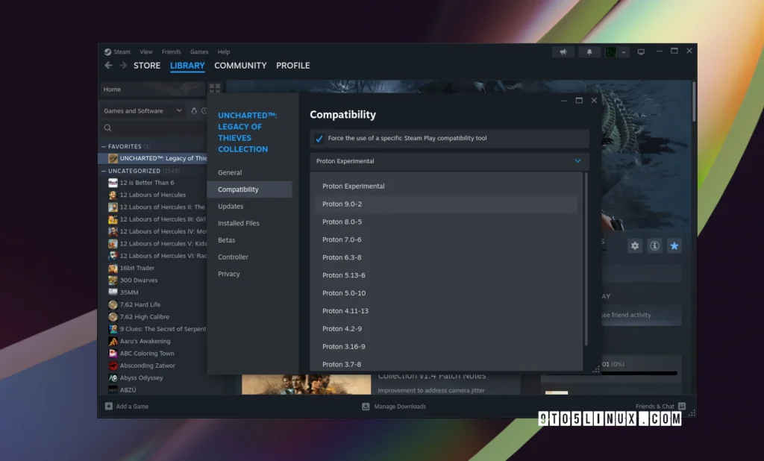Image resolution: width=764 pixels, height=461 pixels.
Task: Click the Aaru's Awakening game icon
Action: (113, 341)
